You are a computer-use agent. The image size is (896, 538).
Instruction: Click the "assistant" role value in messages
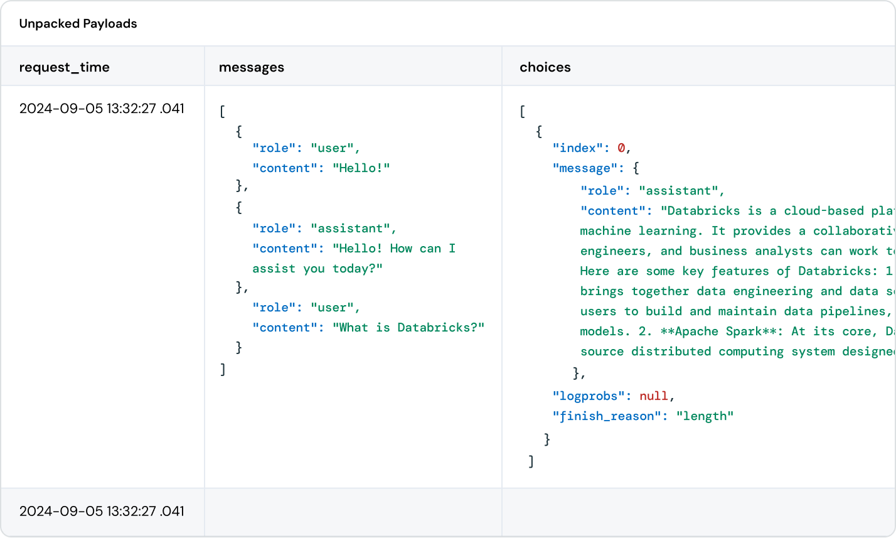pos(353,229)
